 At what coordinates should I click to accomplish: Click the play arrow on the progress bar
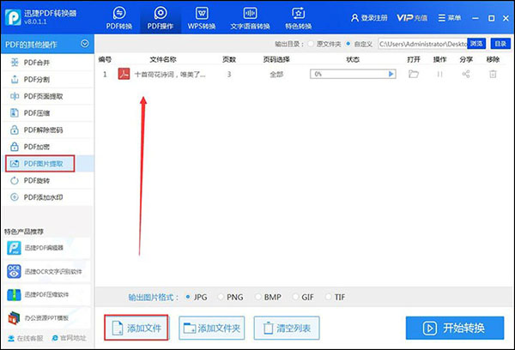click(x=391, y=74)
